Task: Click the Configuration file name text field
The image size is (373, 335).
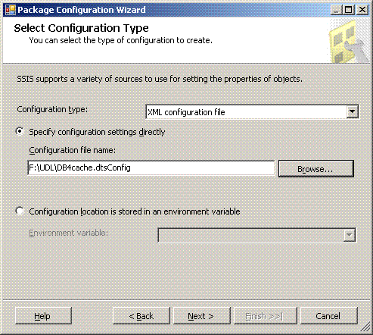Action: coord(151,167)
